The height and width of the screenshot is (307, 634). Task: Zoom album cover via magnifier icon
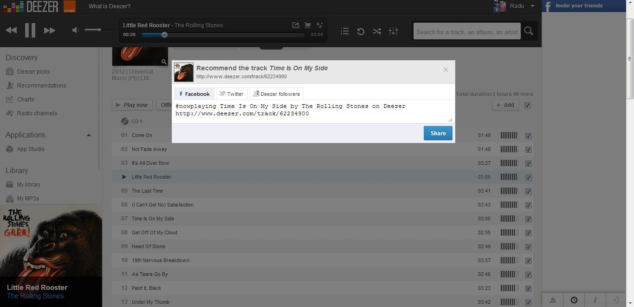pyautogui.click(x=164, y=62)
